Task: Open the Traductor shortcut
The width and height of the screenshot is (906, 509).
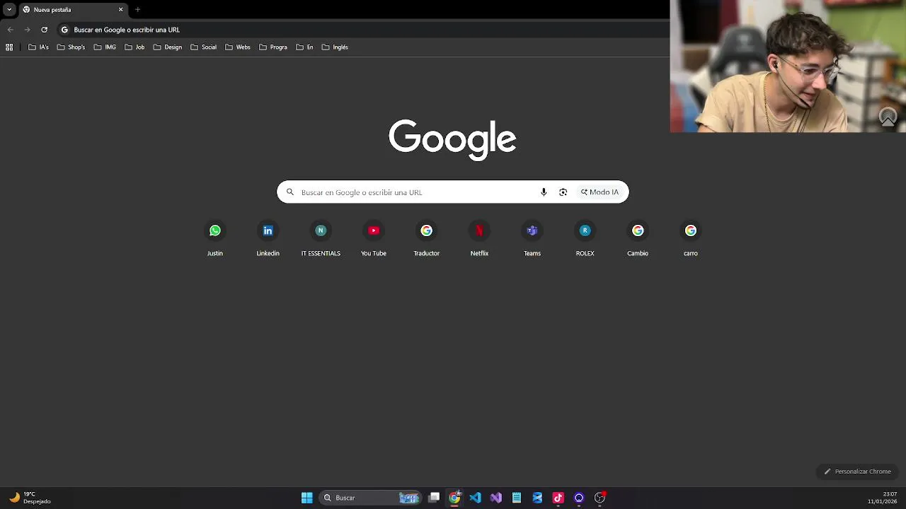Action: 426,238
